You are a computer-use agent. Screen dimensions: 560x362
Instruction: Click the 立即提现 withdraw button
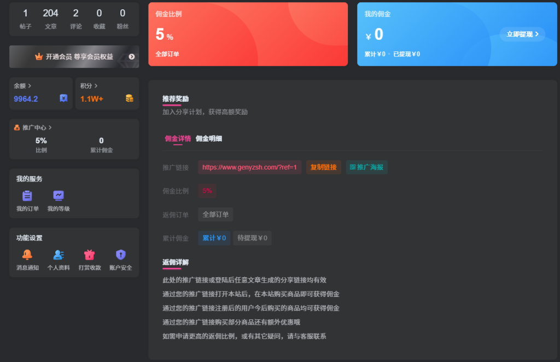point(522,34)
